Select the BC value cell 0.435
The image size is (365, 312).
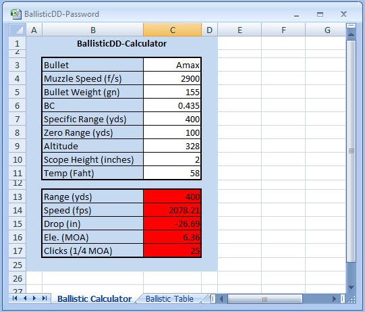pyautogui.click(x=172, y=105)
